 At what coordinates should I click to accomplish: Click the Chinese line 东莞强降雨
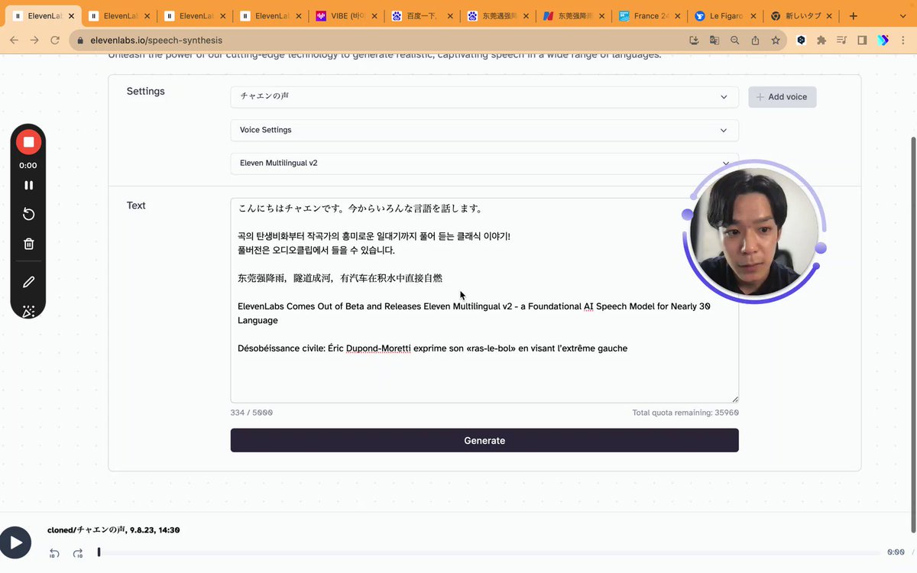point(340,278)
